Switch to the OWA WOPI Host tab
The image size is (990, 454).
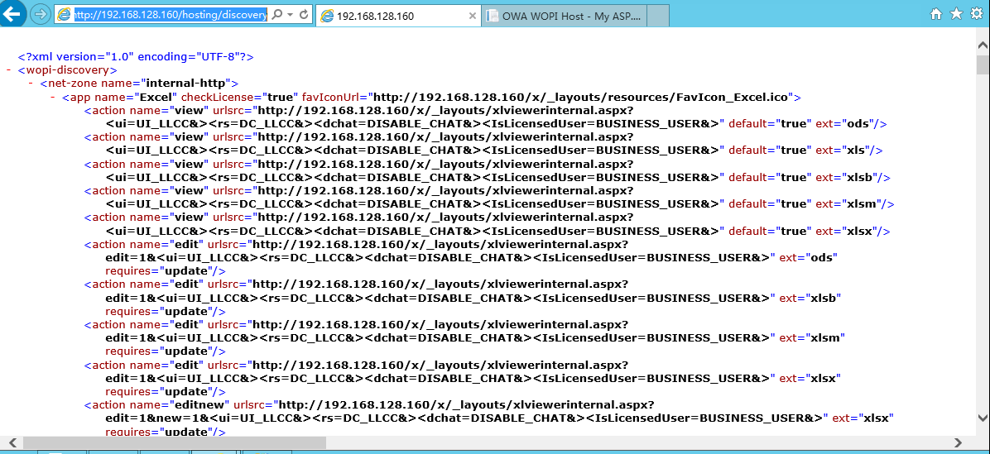564,16
